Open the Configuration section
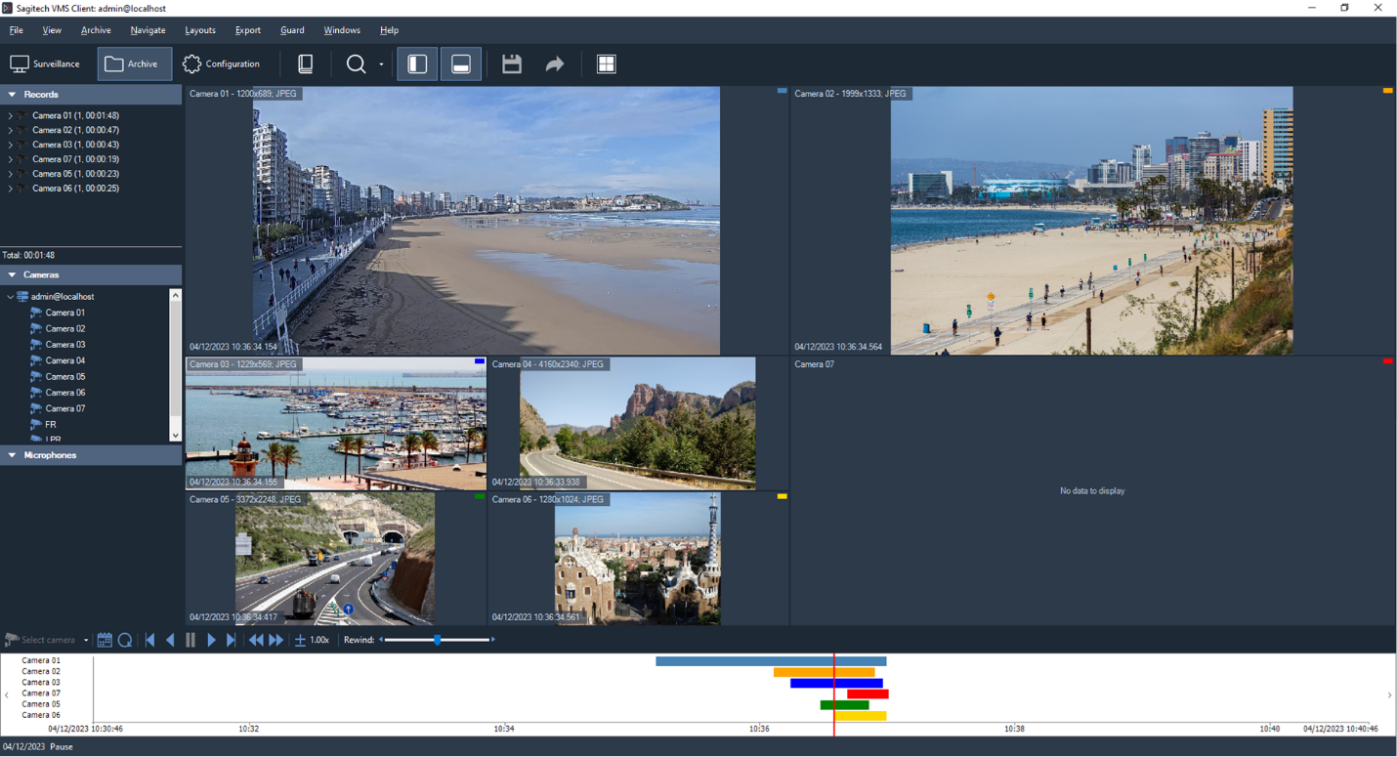 [221, 64]
